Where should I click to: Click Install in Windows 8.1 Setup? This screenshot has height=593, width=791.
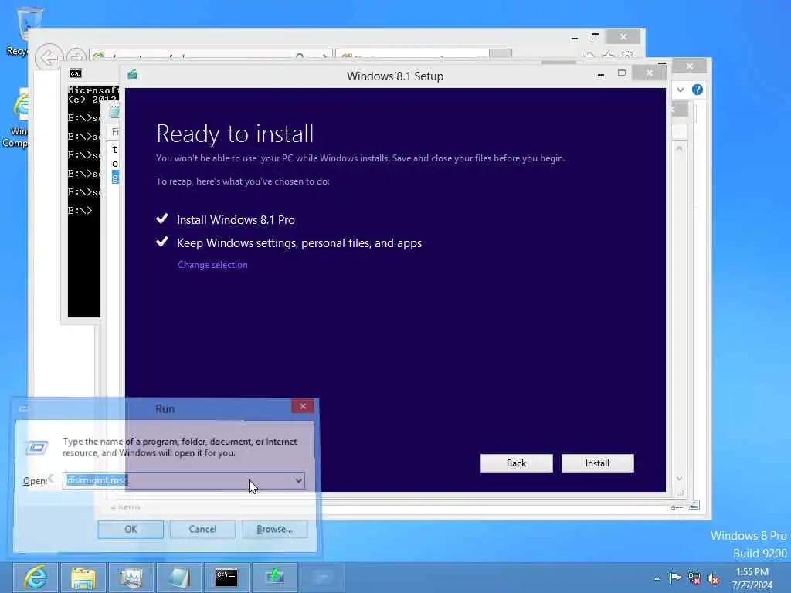pos(597,463)
